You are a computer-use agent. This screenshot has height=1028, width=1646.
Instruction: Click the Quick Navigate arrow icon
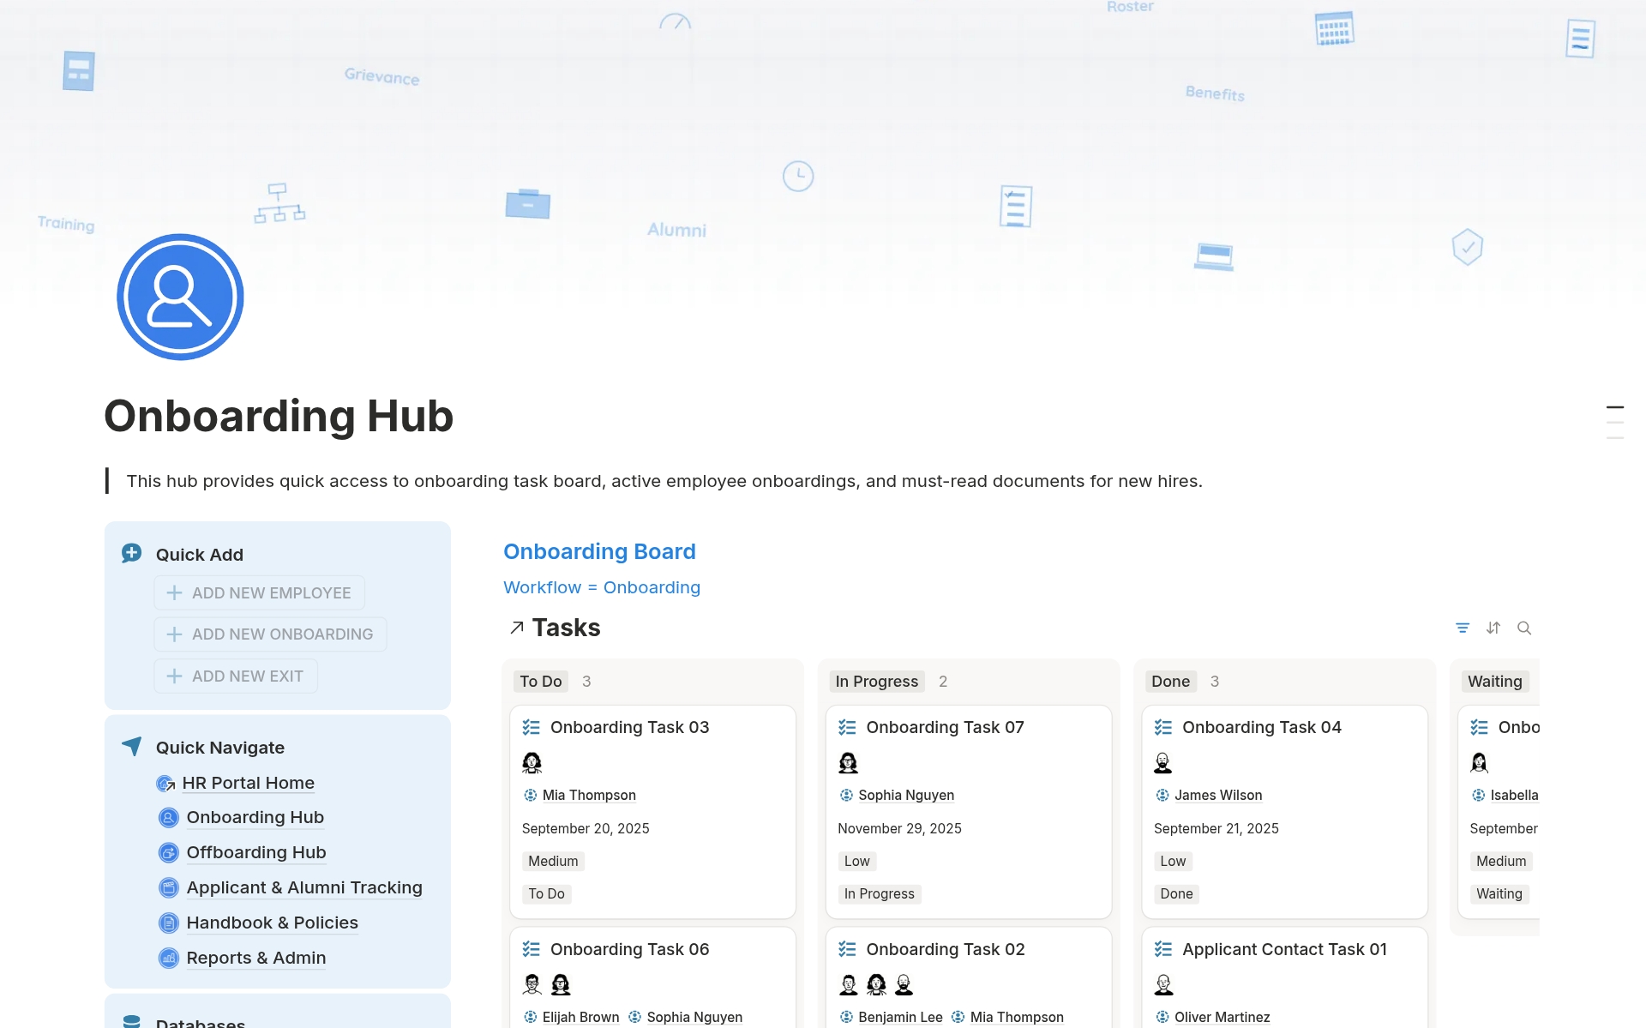pos(131,746)
